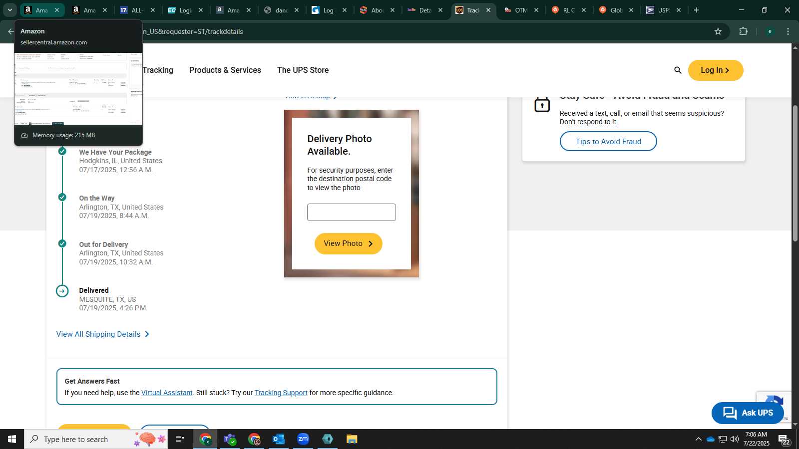Open File Explorer from the taskbar

coord(352,439)
